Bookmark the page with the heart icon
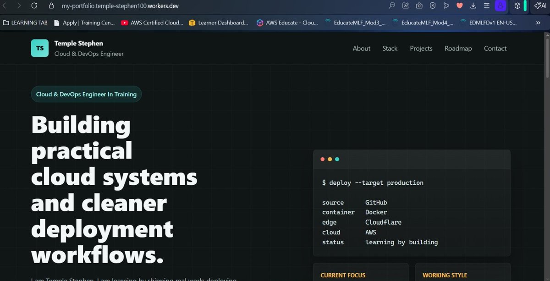Image resolution: width=550 pixels, height=281 pixels. coord(460,6)
